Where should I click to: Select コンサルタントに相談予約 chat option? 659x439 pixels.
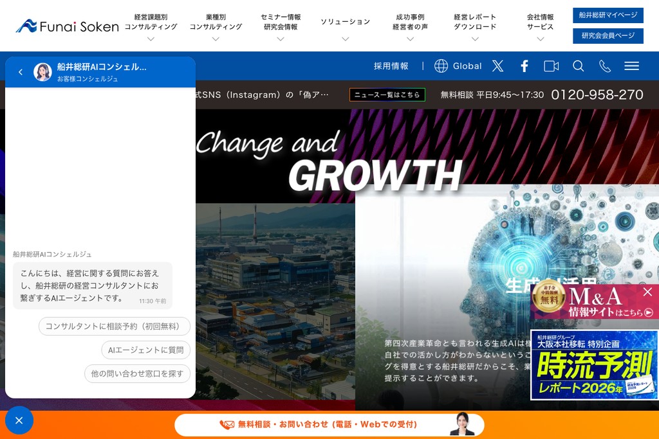[x=115, y=327]
